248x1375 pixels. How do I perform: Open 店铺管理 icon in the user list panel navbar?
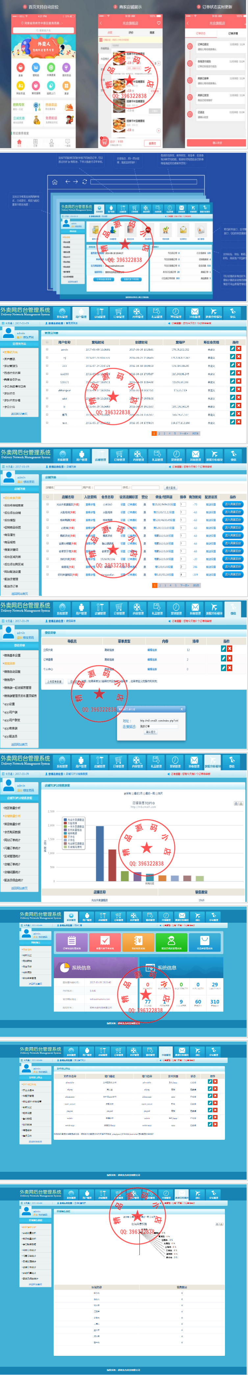point(100,313)
